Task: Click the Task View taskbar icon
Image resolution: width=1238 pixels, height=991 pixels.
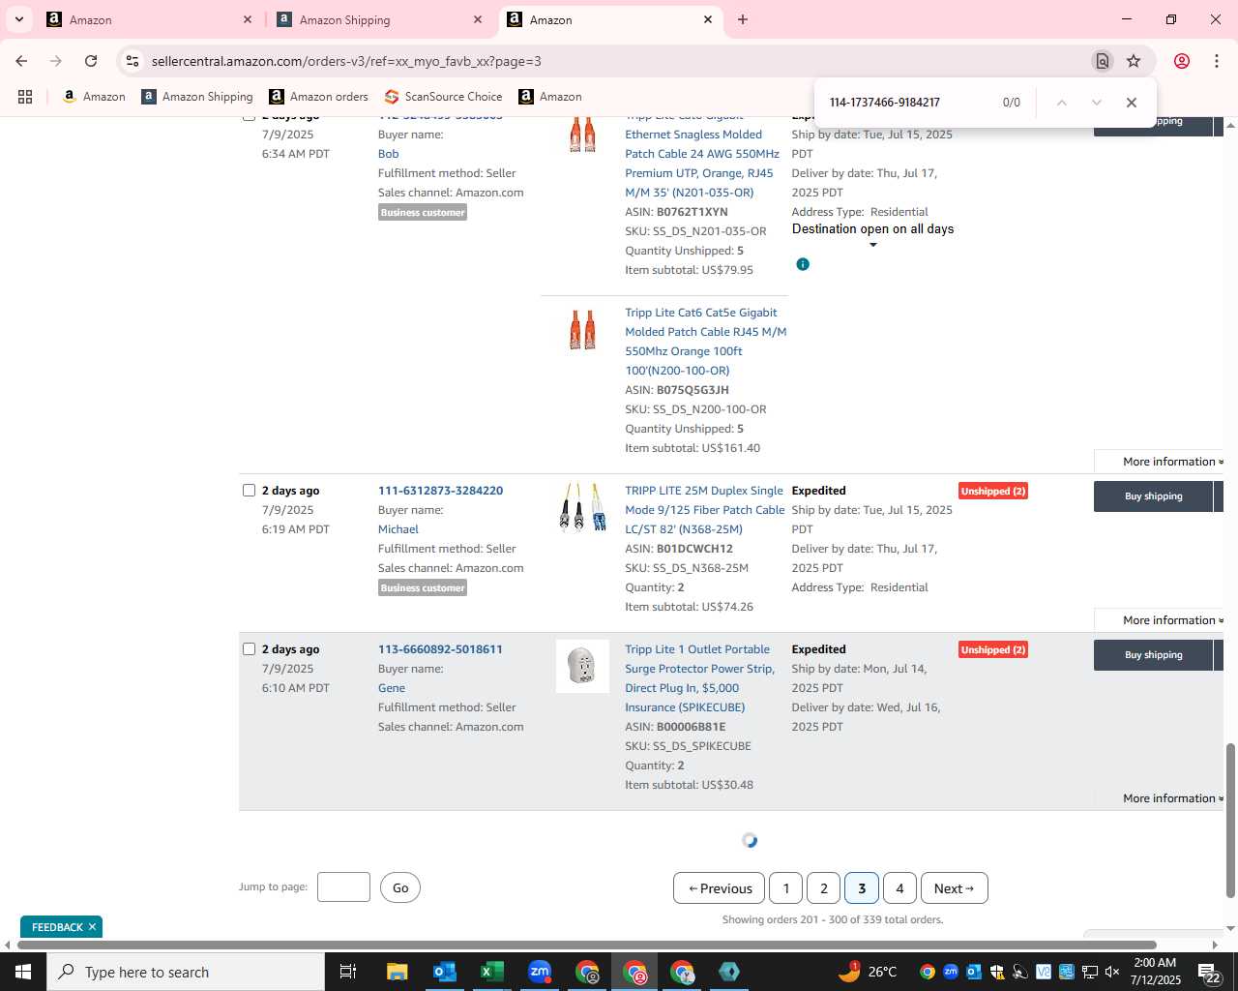Action: click(348, 972)
